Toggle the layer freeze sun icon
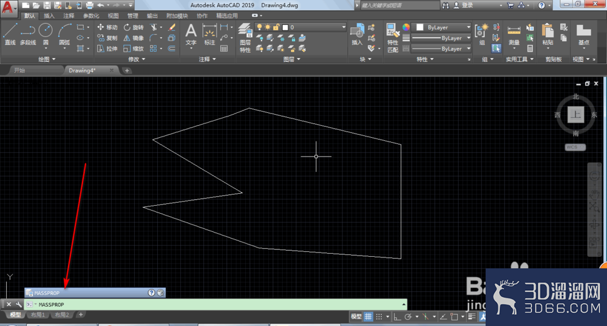Image resolution: width=607 pixels, height=326 pixels. click(268, 27)
